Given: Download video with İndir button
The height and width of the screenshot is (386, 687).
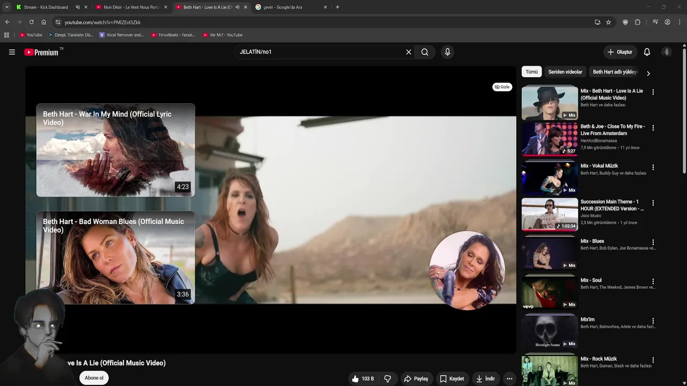Looking at the screenshot, I should [x=485, y=378].
